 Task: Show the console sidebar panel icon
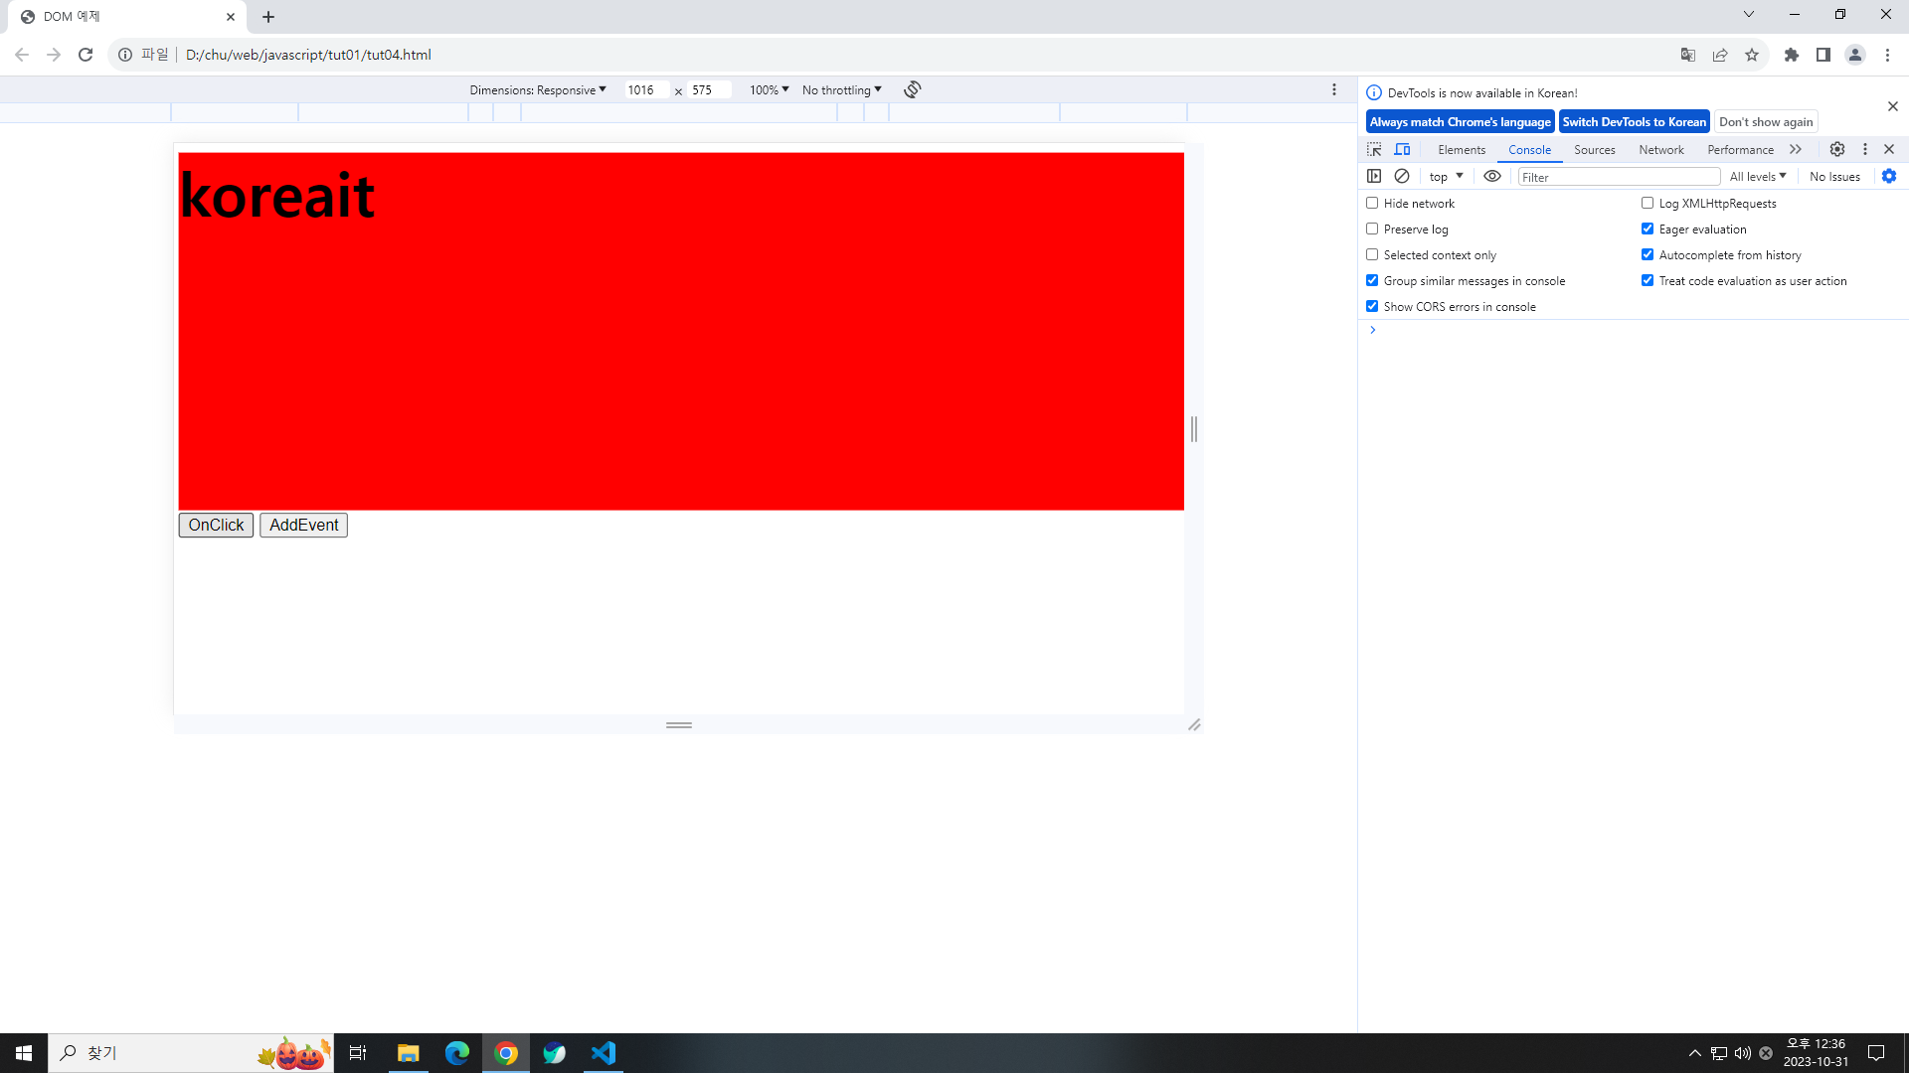1374,176
